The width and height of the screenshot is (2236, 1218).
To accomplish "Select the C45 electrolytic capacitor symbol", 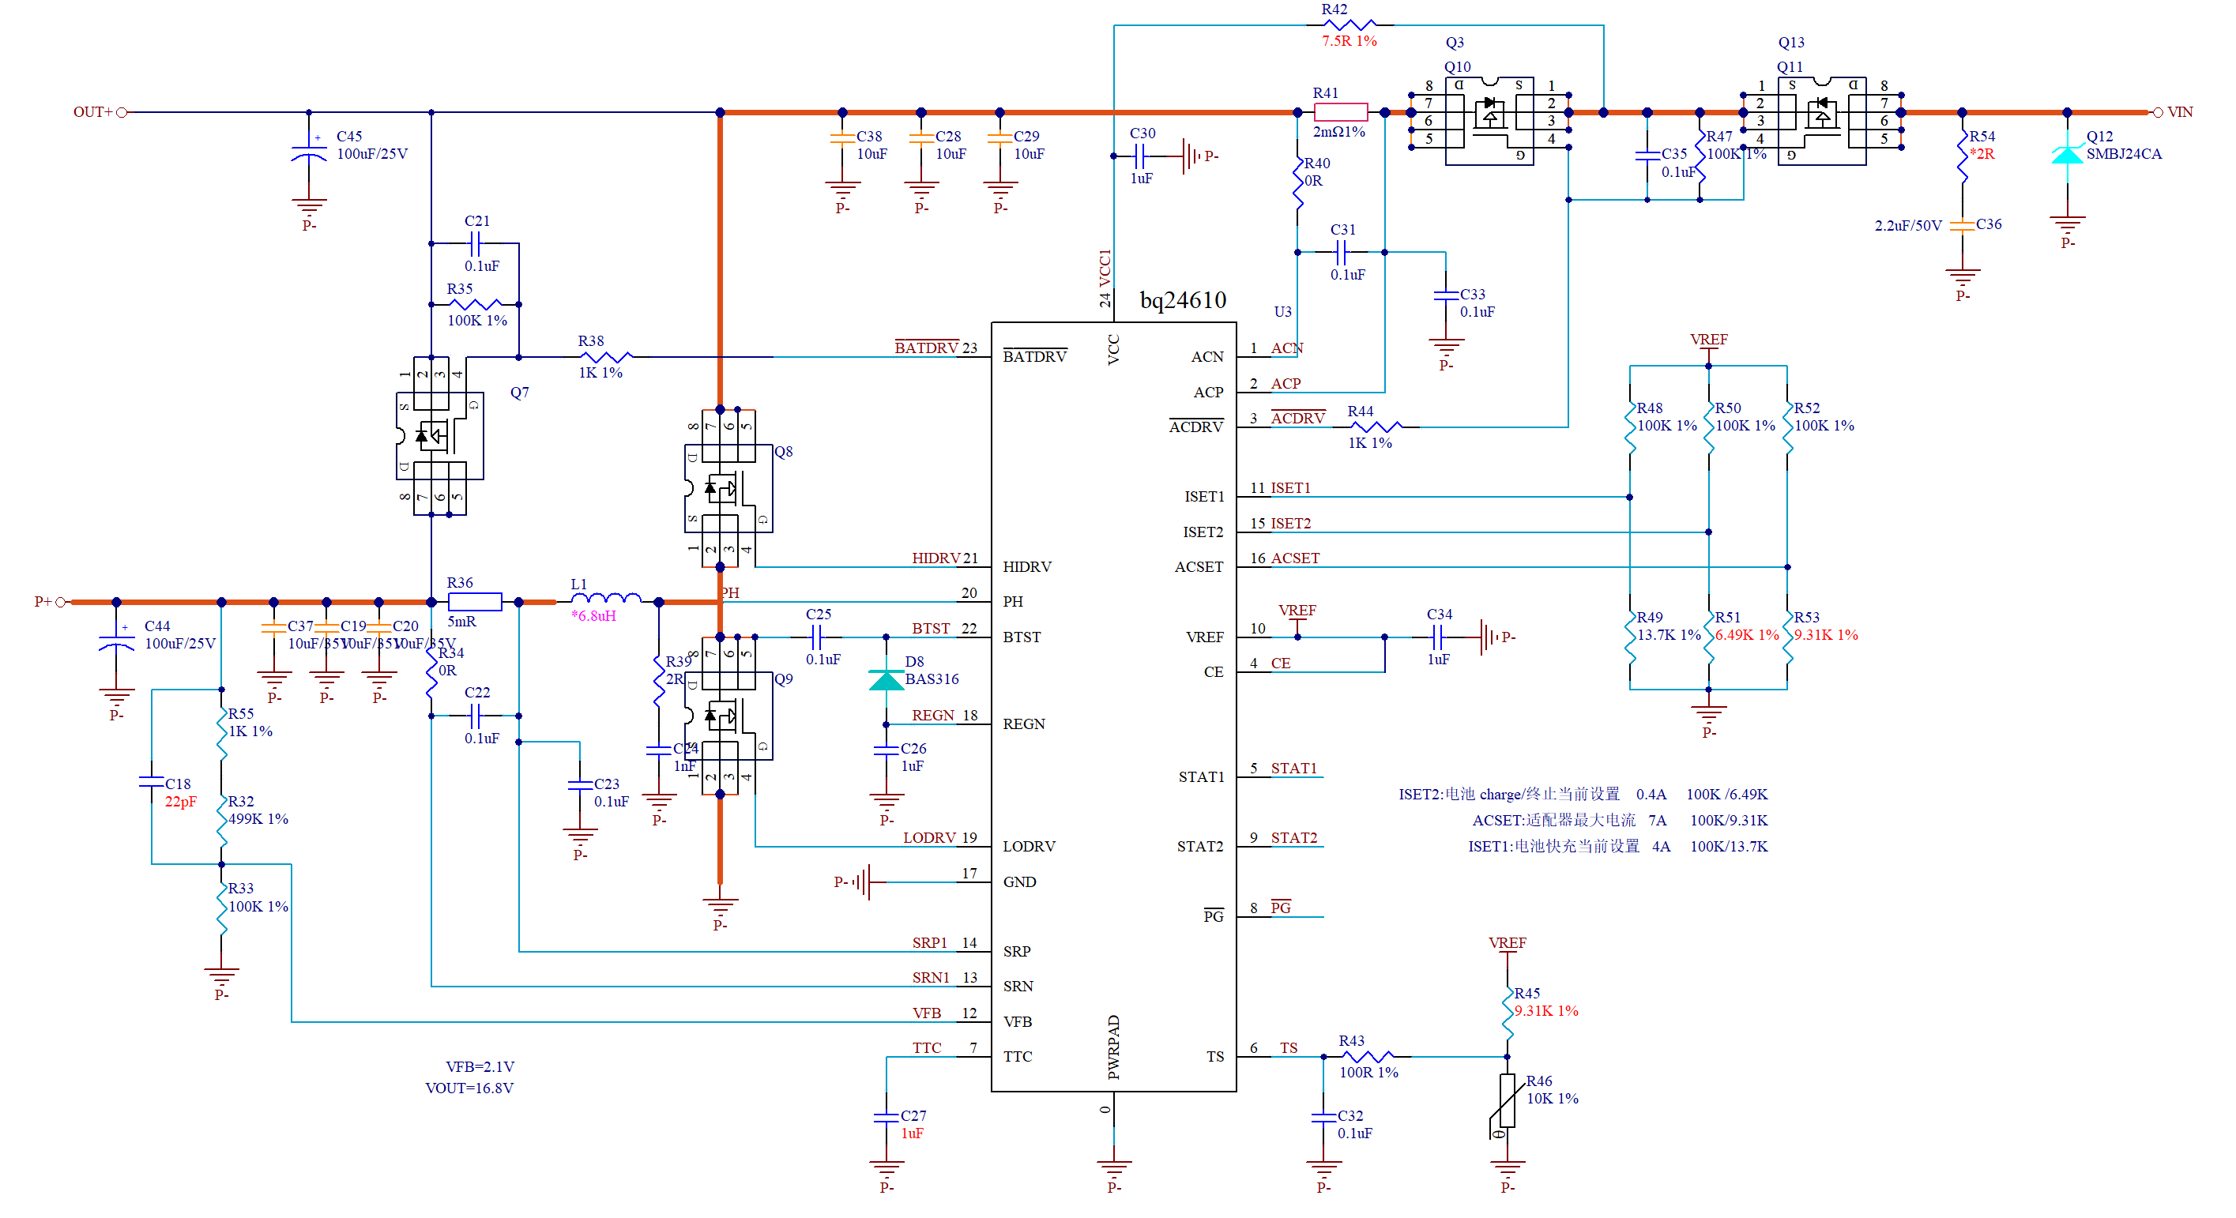I will [x=309, y=152].
